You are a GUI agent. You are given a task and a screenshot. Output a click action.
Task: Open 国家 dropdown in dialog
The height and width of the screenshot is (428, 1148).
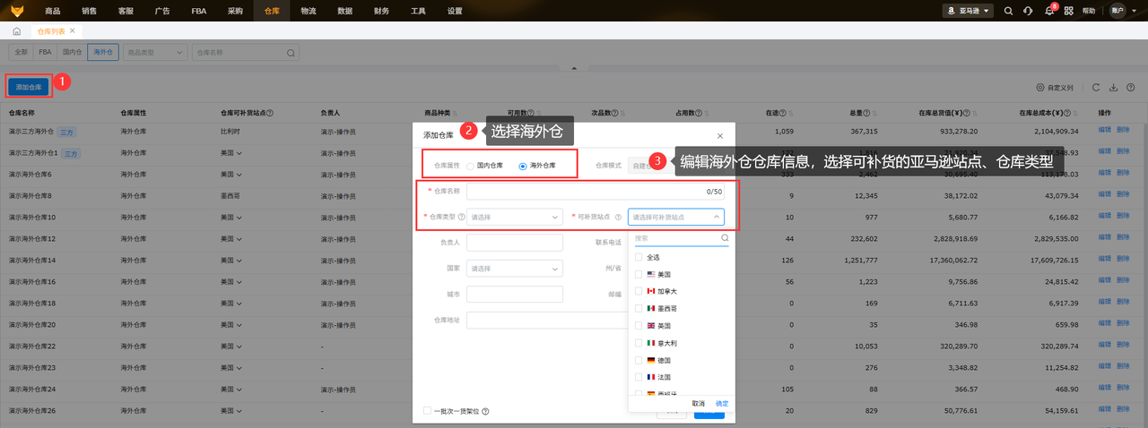tap(515, 269)
